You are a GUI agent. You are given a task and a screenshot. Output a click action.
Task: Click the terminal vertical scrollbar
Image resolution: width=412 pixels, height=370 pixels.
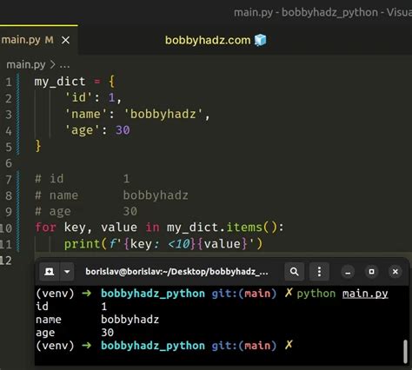[406, 351]
